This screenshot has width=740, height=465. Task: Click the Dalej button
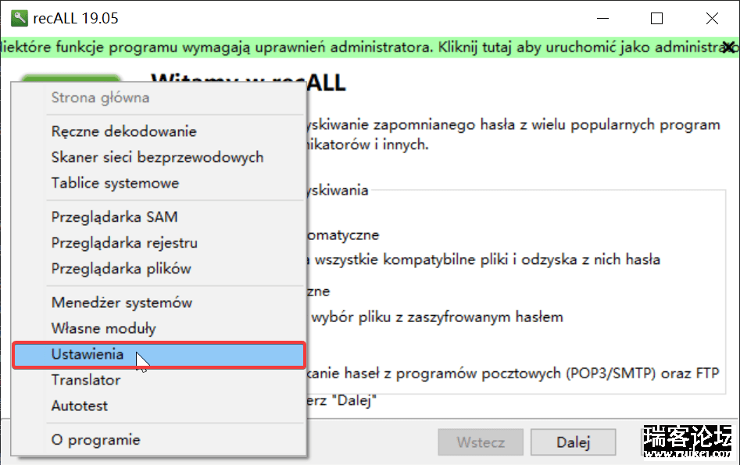point(573,442)
